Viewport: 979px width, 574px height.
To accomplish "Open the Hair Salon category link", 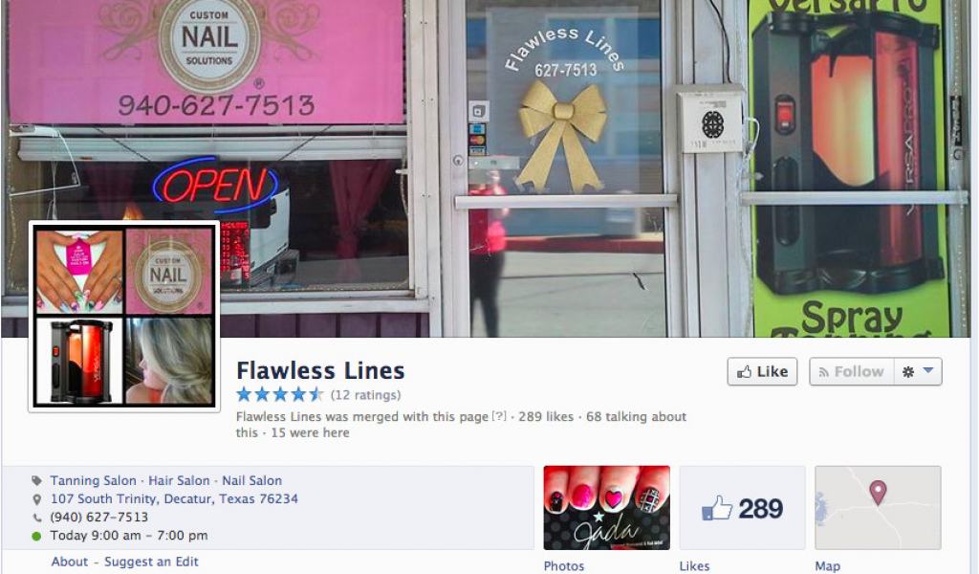I will pos(179,480).
